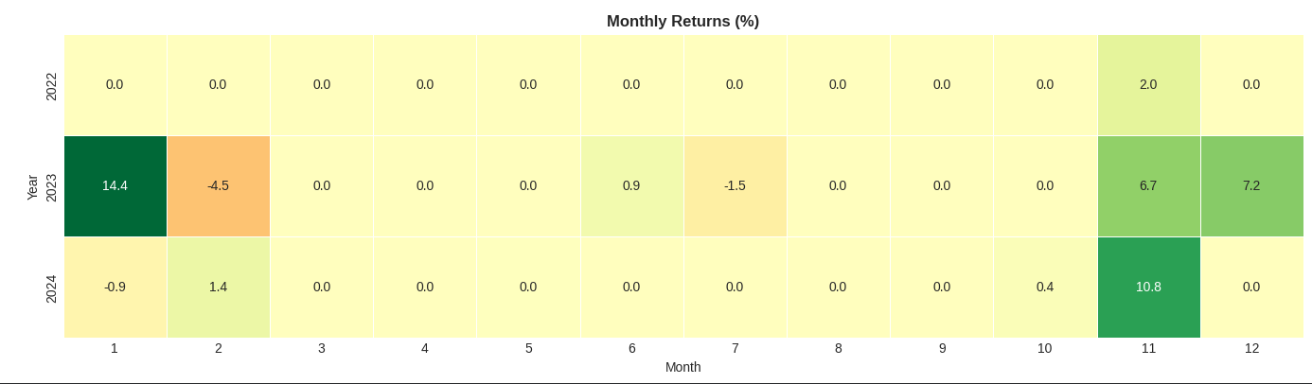
Task: Click the Month x-axis label
Action: click(x=683, y=367)
